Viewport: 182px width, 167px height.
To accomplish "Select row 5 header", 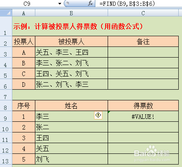I will click(6, 74).
